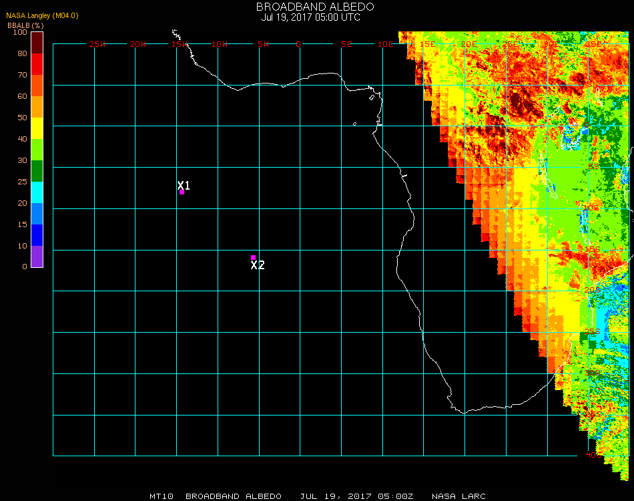Image resolution: width=634 pixels, height=501 pixels.
Task: Select the dark blue 10-15 legend swatch
Action: point(37,235)
